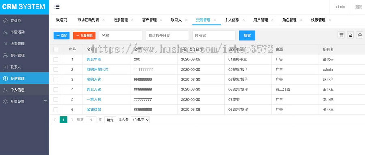Expand the 系统设置 dropdown arrow

[45, 101]
